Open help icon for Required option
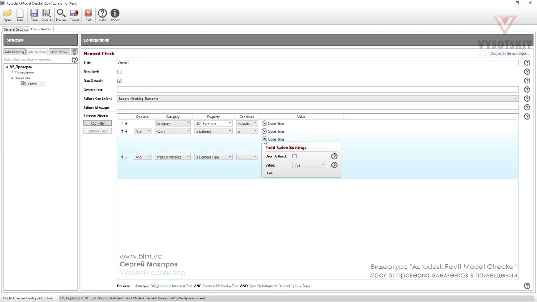The width and height of the screenshot is (537, 302). point(527,72)
